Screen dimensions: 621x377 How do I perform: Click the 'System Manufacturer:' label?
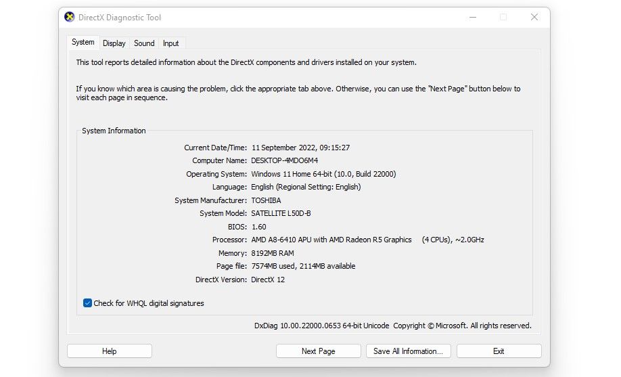(210, 200)
